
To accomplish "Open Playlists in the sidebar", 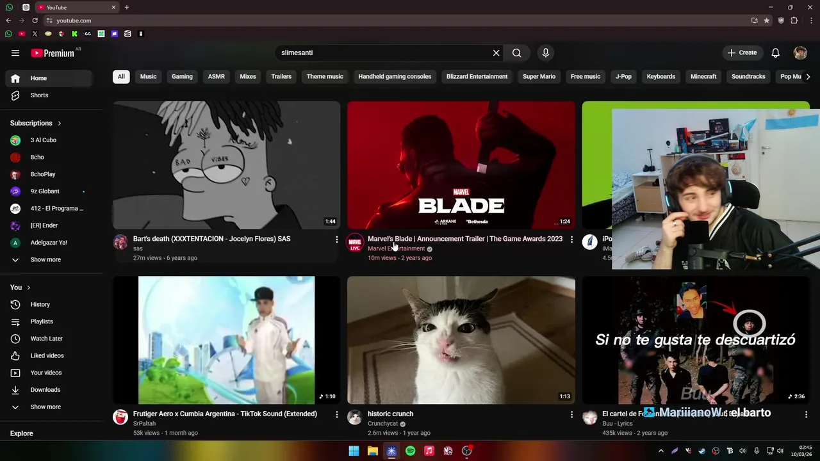I will click(x=49, y=321).
